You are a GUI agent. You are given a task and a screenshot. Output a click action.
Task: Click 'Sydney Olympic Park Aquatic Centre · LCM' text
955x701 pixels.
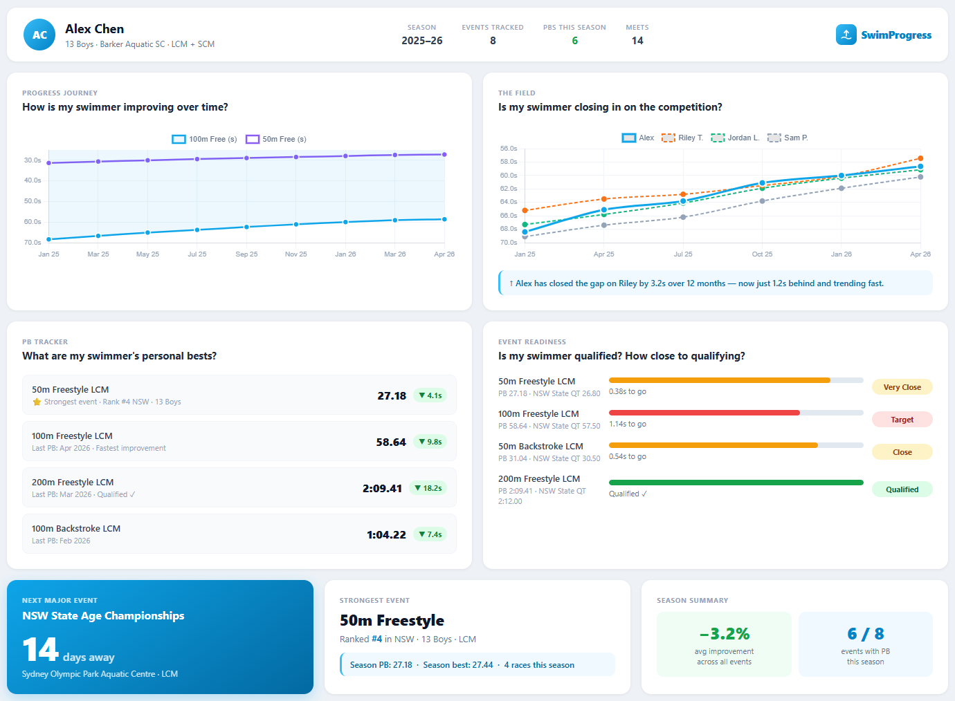click(100, 674)
